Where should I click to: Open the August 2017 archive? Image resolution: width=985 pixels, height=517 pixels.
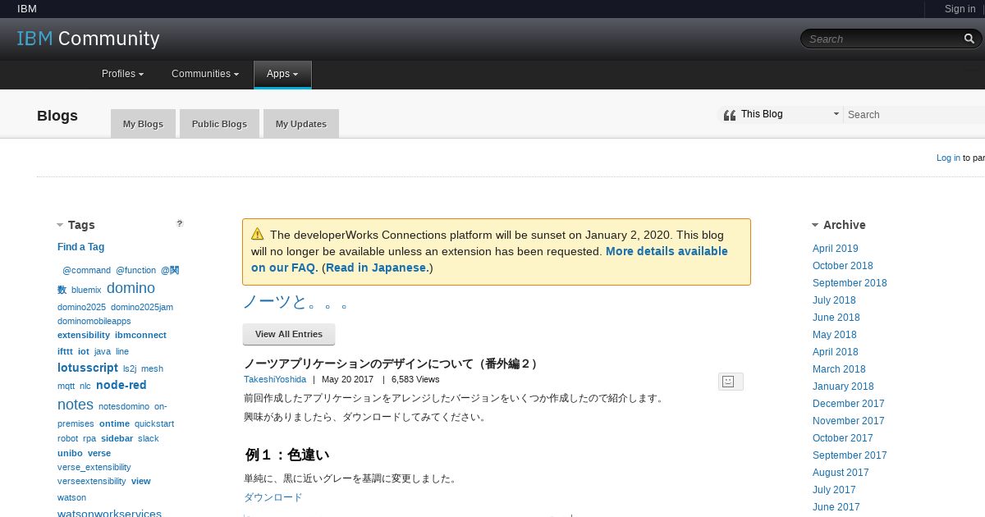[x=841, y=473]
